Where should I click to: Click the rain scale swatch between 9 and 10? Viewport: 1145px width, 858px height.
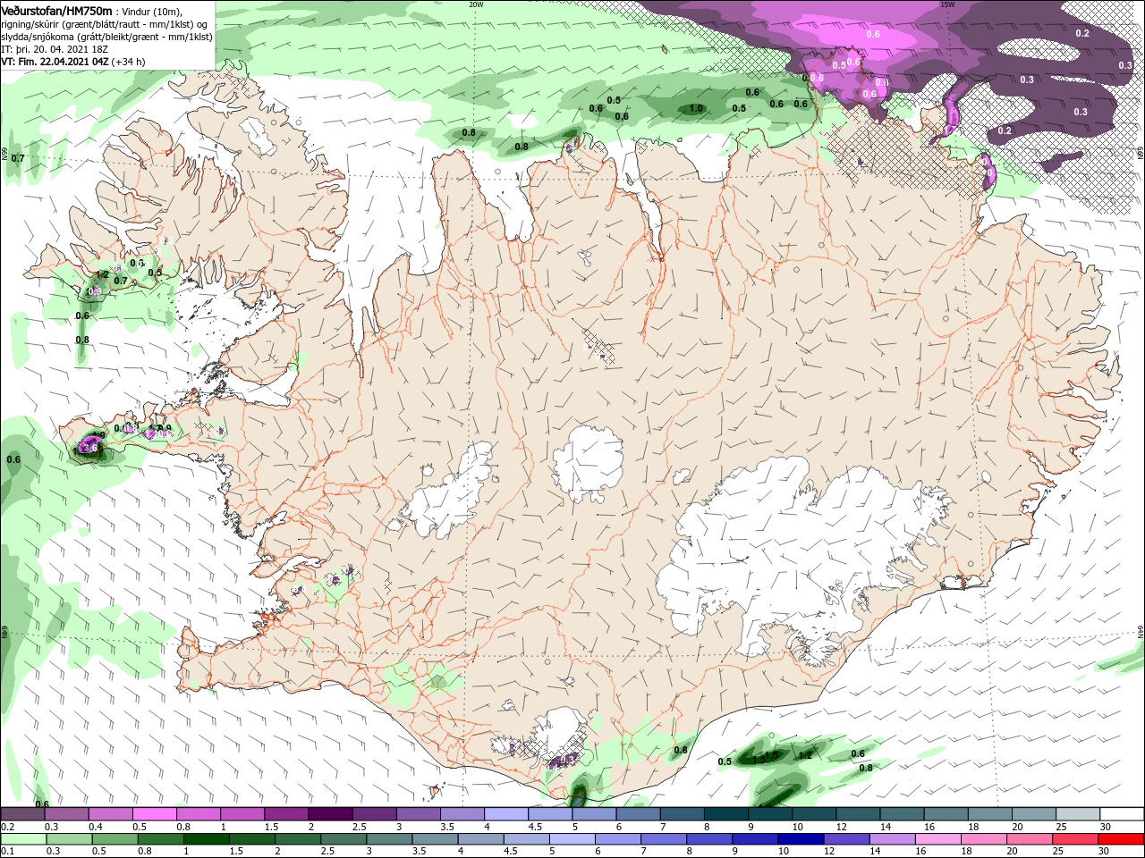point(756,839)
